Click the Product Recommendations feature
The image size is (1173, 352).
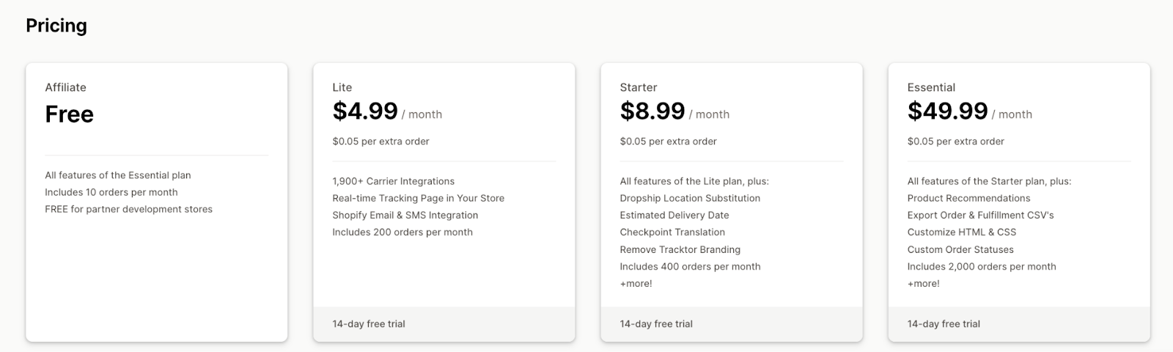[968, 198]
